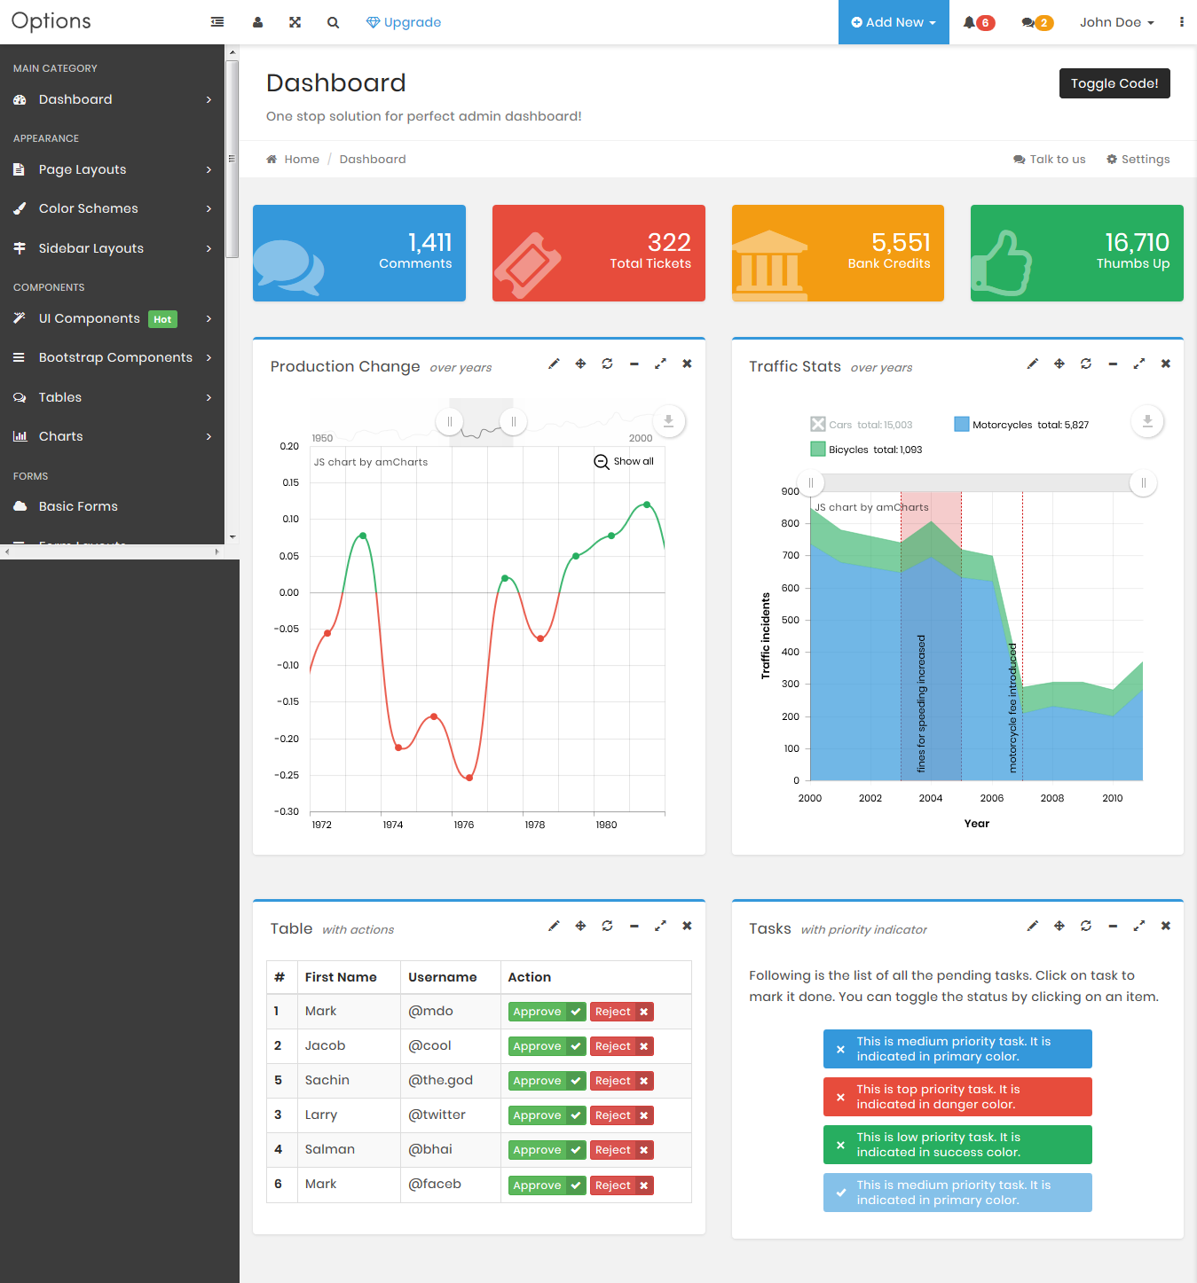Toggle Cars legend entry visibility
1197x1283 pixels.
pyautogui.click(x=861, y=425)
